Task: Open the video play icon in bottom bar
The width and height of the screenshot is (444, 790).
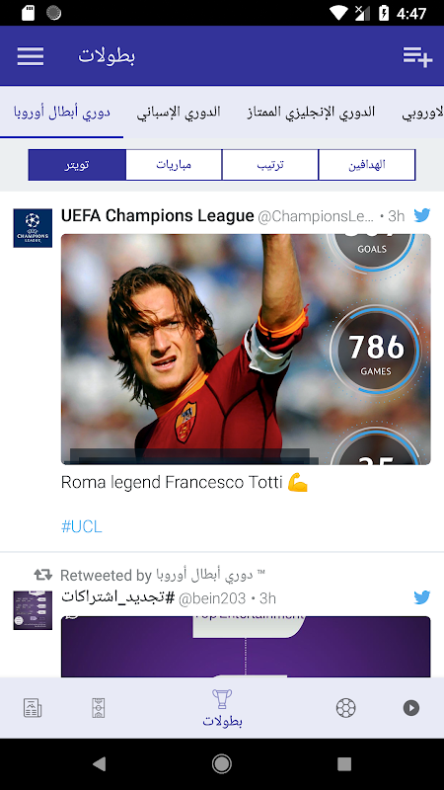Action: tap(411, 708)
